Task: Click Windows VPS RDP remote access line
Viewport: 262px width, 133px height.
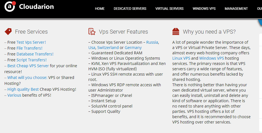Action: point(125,88)
